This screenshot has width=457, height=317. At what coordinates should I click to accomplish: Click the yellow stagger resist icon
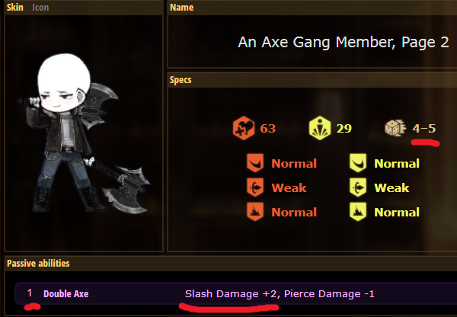click(x=320, y=128)
